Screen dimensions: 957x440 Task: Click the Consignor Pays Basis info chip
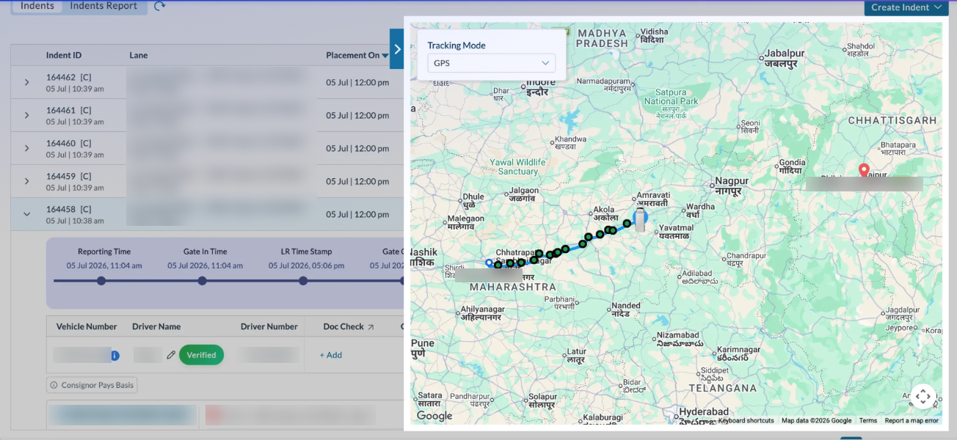point(92,385)
